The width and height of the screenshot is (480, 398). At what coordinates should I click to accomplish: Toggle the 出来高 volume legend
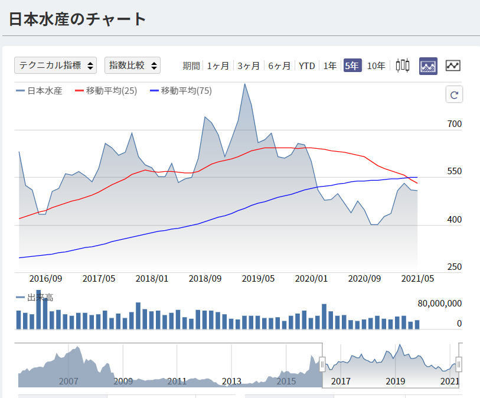(35, 297)
